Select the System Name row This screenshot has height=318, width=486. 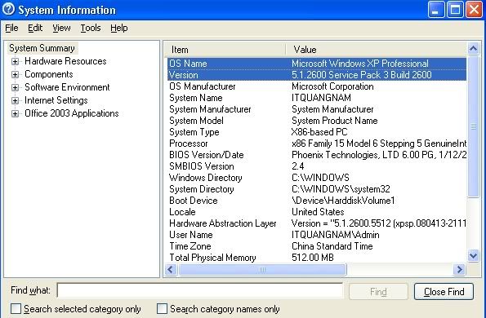(317, 98)
